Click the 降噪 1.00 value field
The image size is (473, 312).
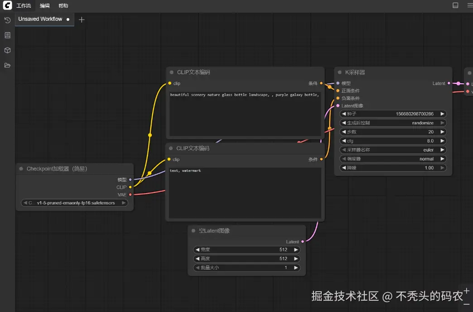tap(393, 168)
